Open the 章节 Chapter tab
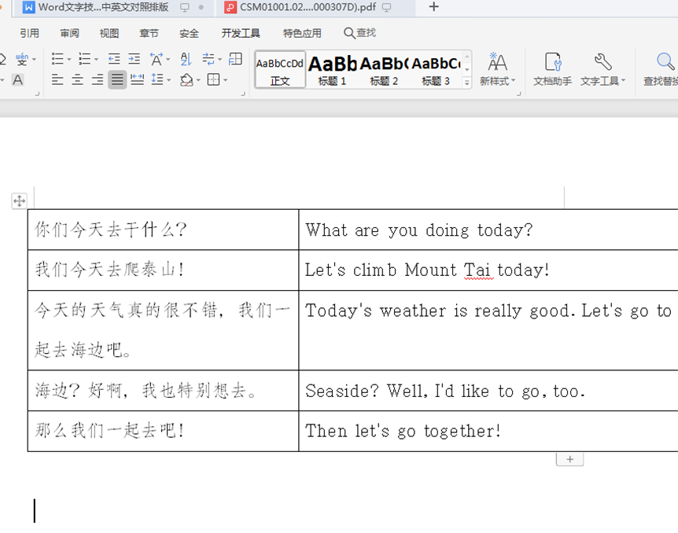The height and width of the screenshot is (533, 678). coord(149,33)
